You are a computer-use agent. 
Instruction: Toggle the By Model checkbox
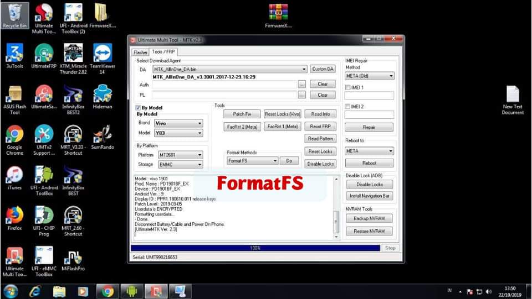[x=138, y=108]
